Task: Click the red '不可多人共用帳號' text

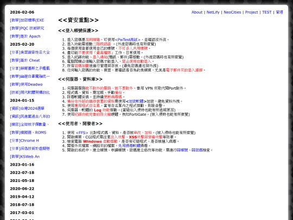Action: point(133,48)
